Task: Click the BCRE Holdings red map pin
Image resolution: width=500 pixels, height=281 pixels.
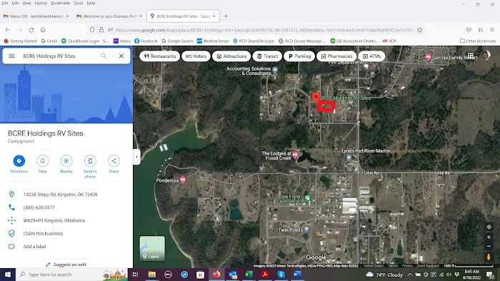Action: [x=316, y=98]
